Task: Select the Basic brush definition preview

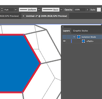Action: [51, 10]
